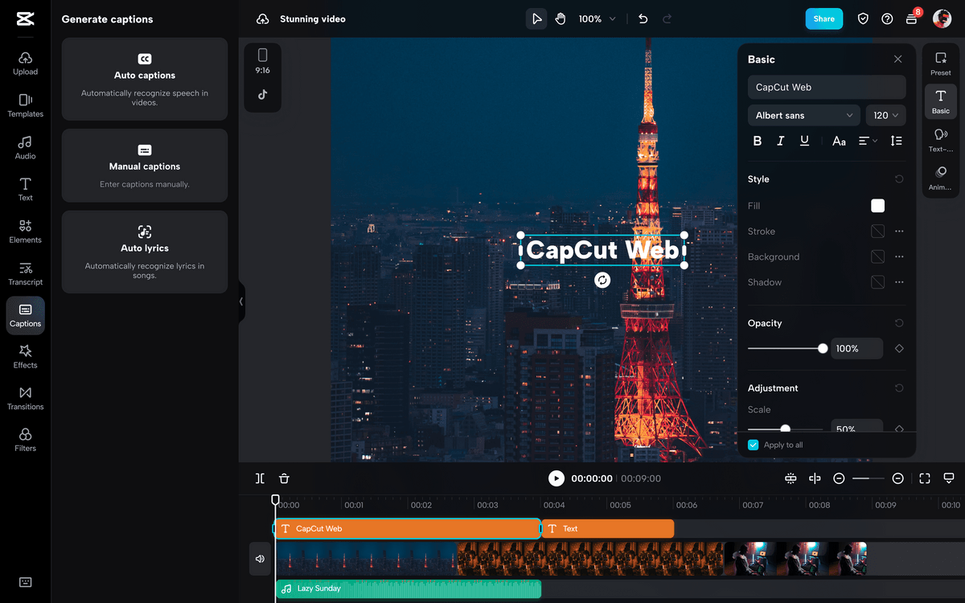Open the Transitions panel
The image size is (965, 603).
[25, 398]
